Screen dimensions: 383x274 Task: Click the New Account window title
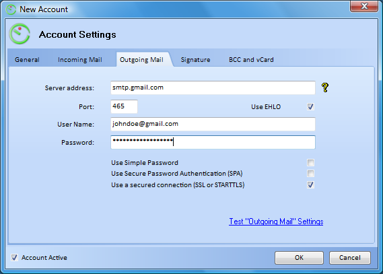(44, 9)
